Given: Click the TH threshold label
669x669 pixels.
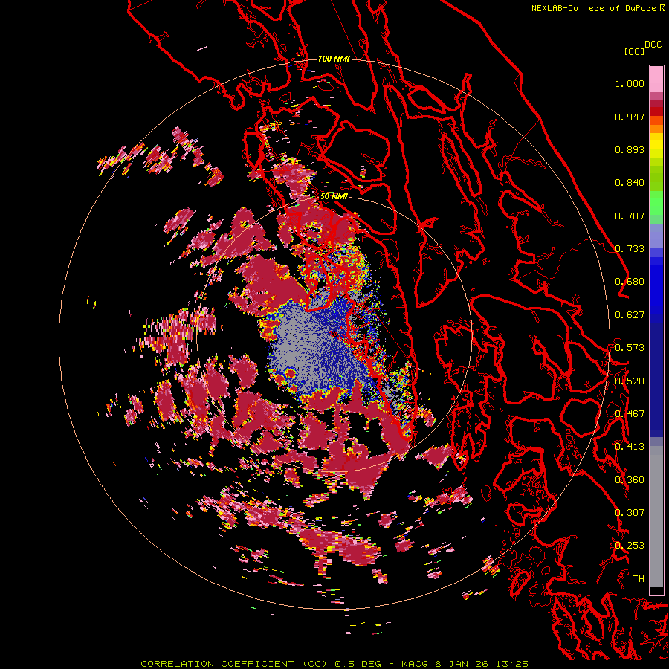Looking at the screenshot, I should pos(639,578).
